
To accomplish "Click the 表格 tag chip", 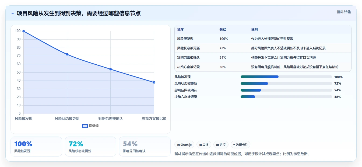I will point(204,145).
